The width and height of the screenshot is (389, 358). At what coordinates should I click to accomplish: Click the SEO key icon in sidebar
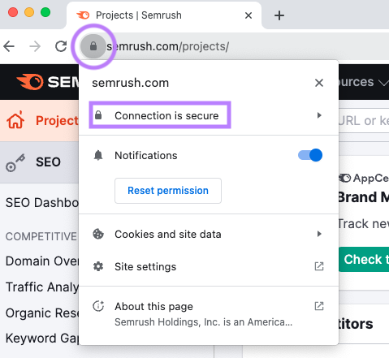(x=15, y=162)
